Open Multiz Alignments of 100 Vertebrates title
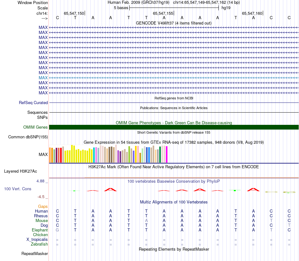The height and width of the screenshot is (261, 299). [174, 202]
